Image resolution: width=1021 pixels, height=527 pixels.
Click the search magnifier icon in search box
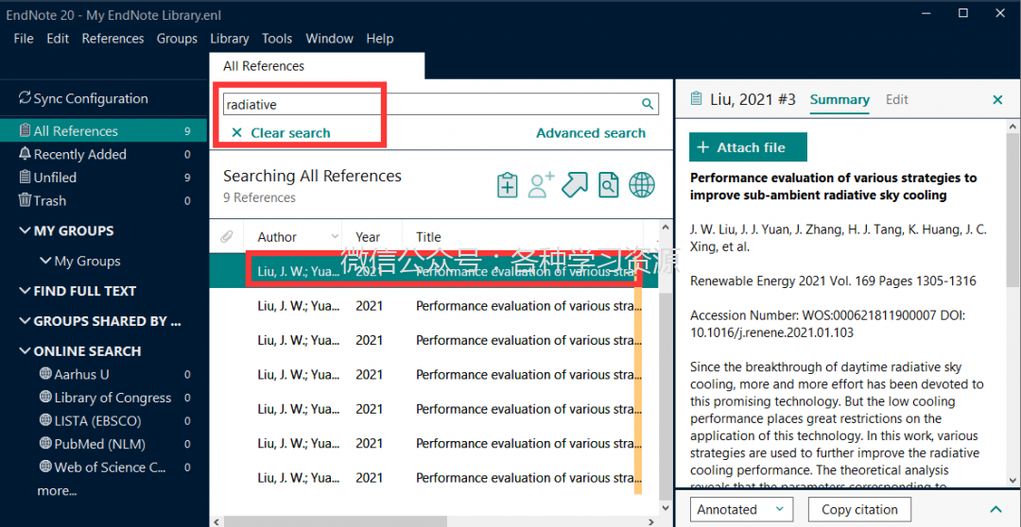pyautogui.click(x=648, y=104)
